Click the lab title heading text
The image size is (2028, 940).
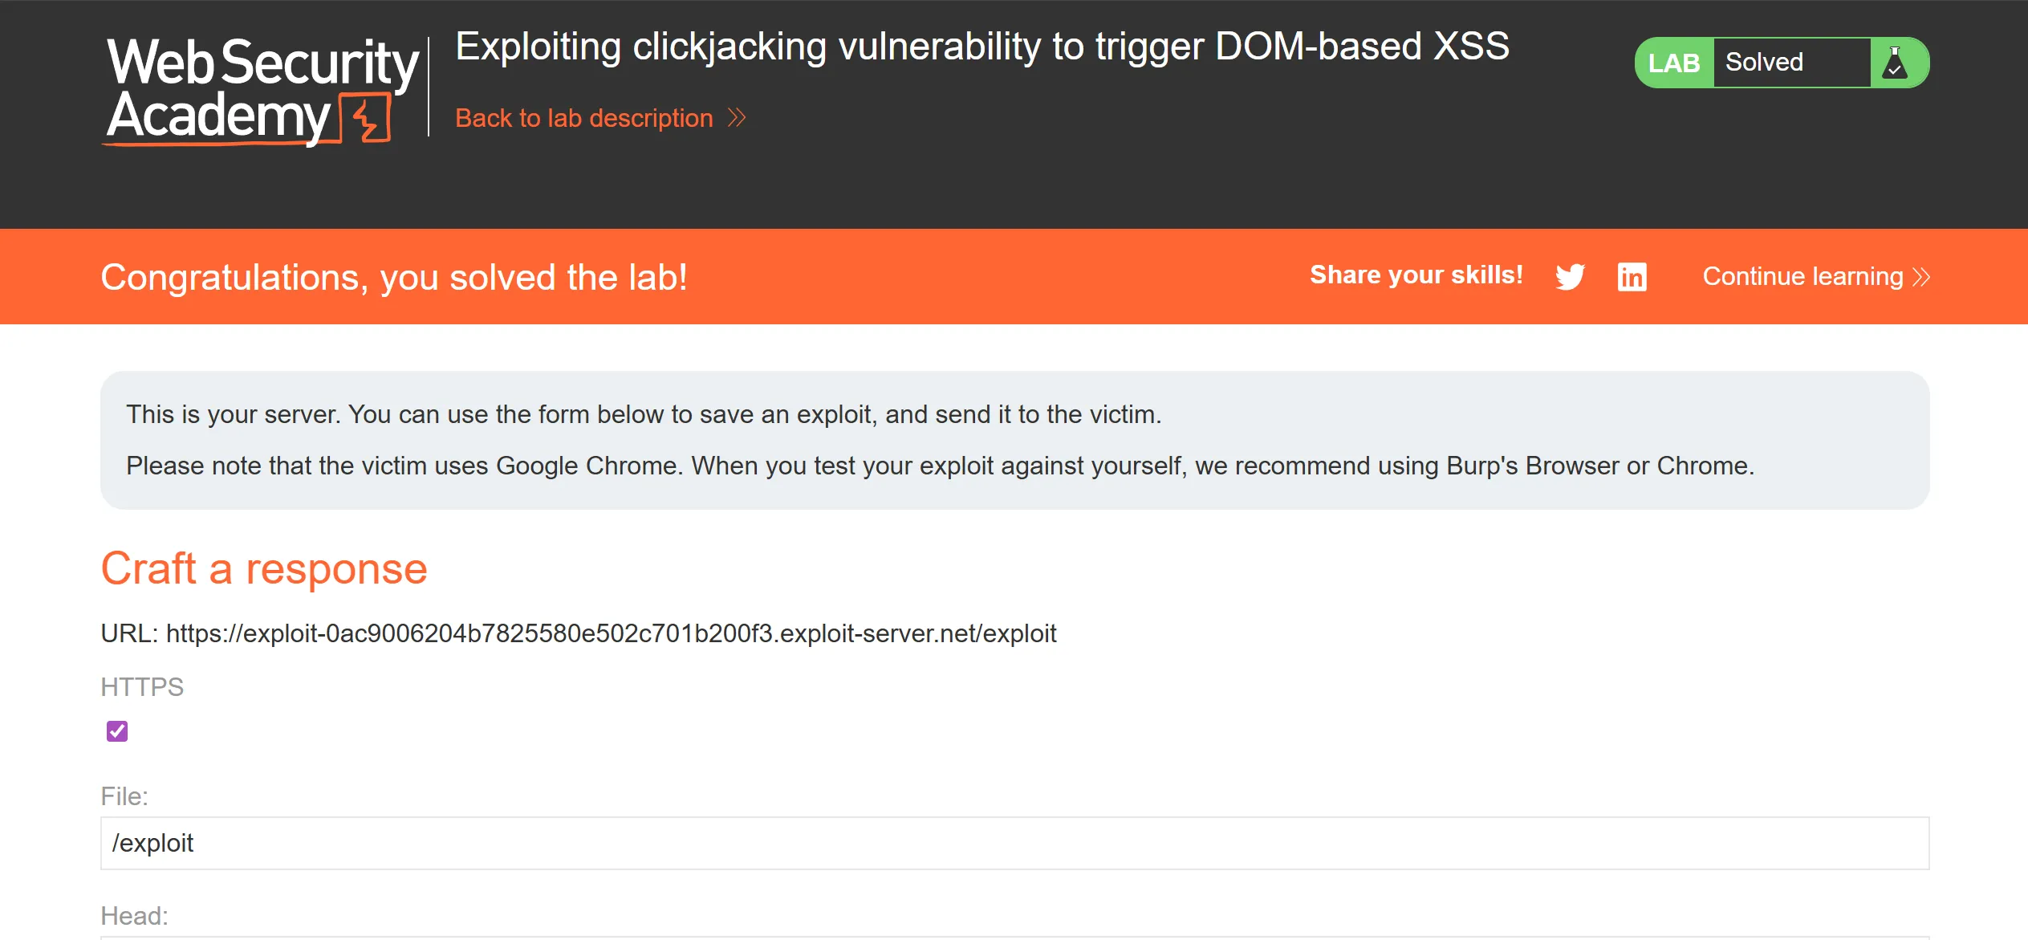(x=981, y=47)
